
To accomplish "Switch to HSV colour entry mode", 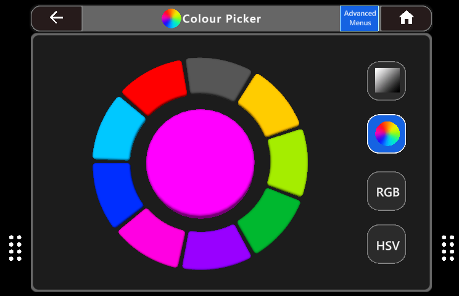I will [x=387, y=245].
